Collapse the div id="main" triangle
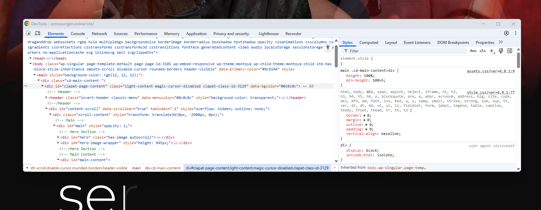 [54, 126]
